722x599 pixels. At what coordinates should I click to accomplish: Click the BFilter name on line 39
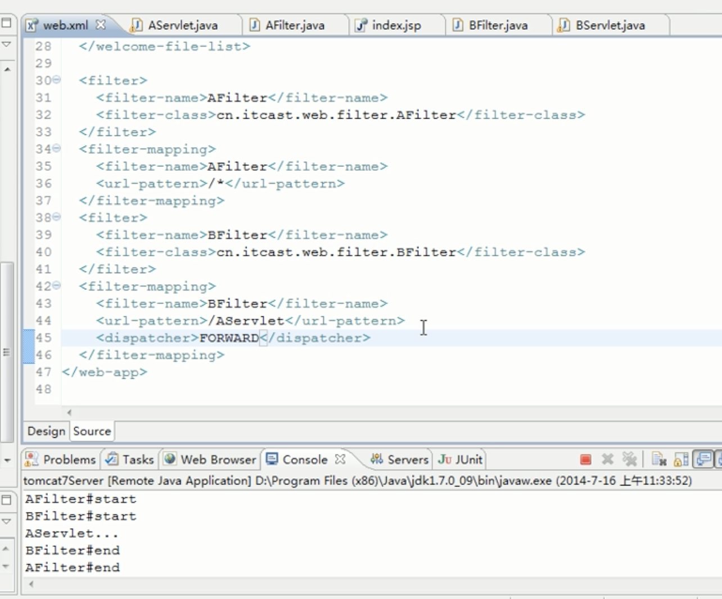coord(237,235)
